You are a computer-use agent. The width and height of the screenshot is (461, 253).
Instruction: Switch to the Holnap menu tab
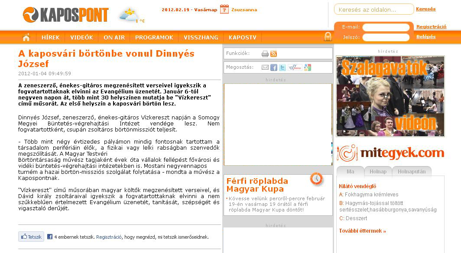click(x=378, y=171)
